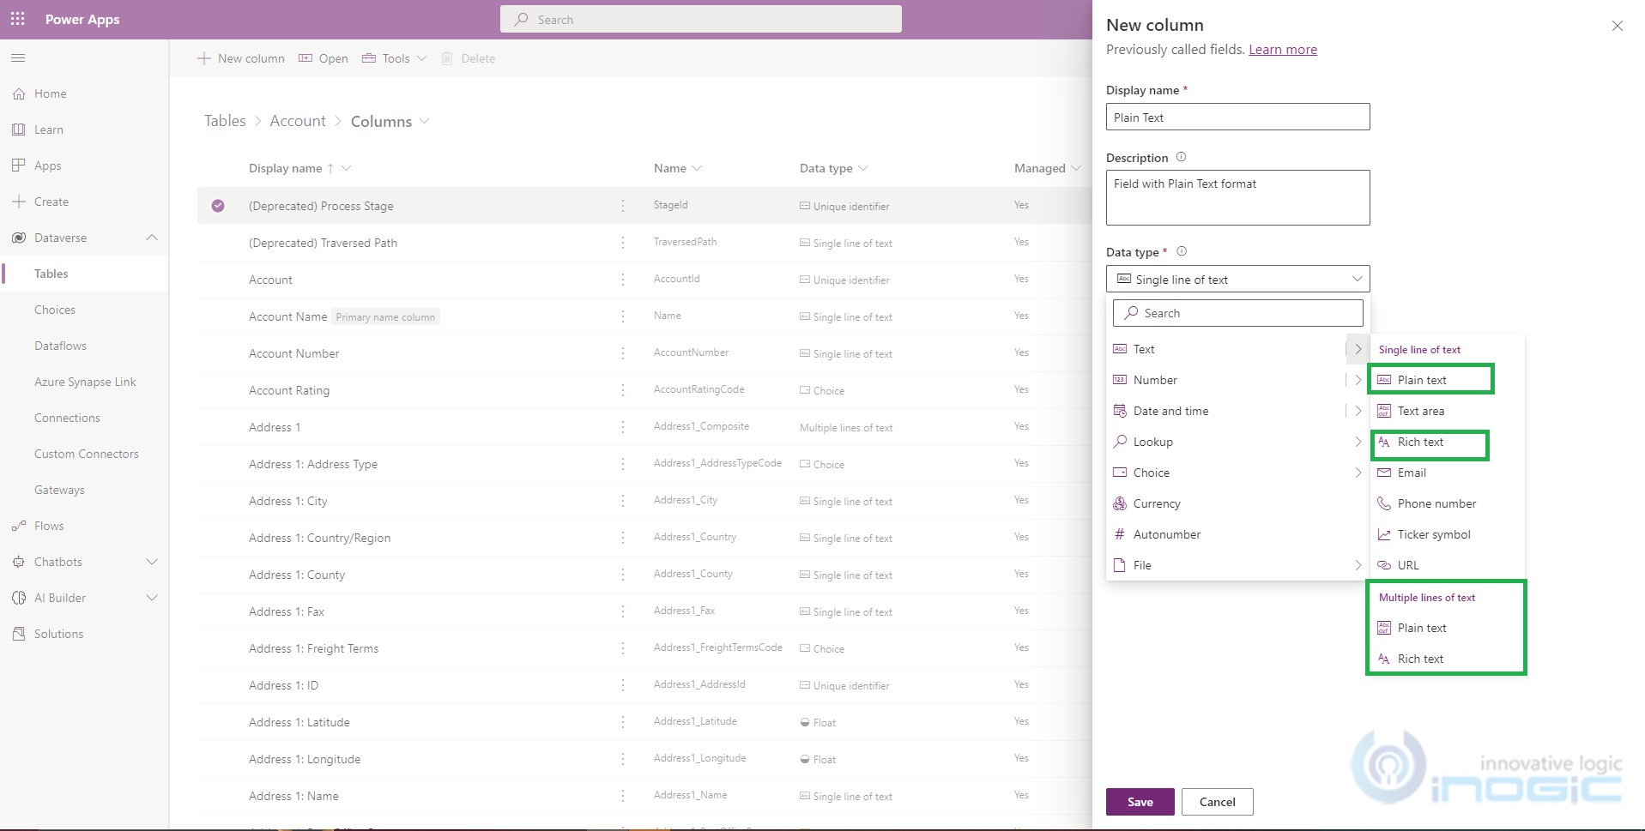Expand the AI Builder section chevron
The height and width of the screenshot is (831, 1645).
[152, 598]
